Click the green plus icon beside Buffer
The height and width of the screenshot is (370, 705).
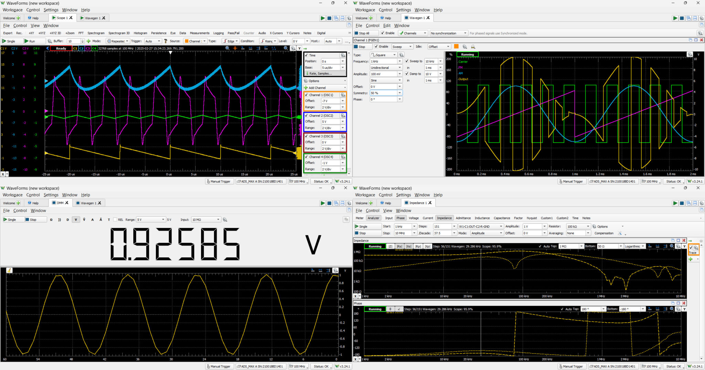pyautogui.click(x=88, y=41)
